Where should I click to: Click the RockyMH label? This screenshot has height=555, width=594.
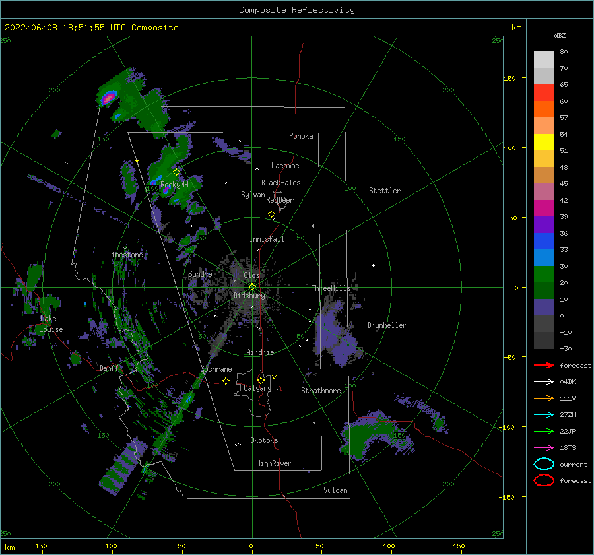click(174, 185)
